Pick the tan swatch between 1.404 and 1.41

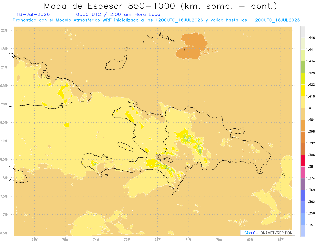303,114
